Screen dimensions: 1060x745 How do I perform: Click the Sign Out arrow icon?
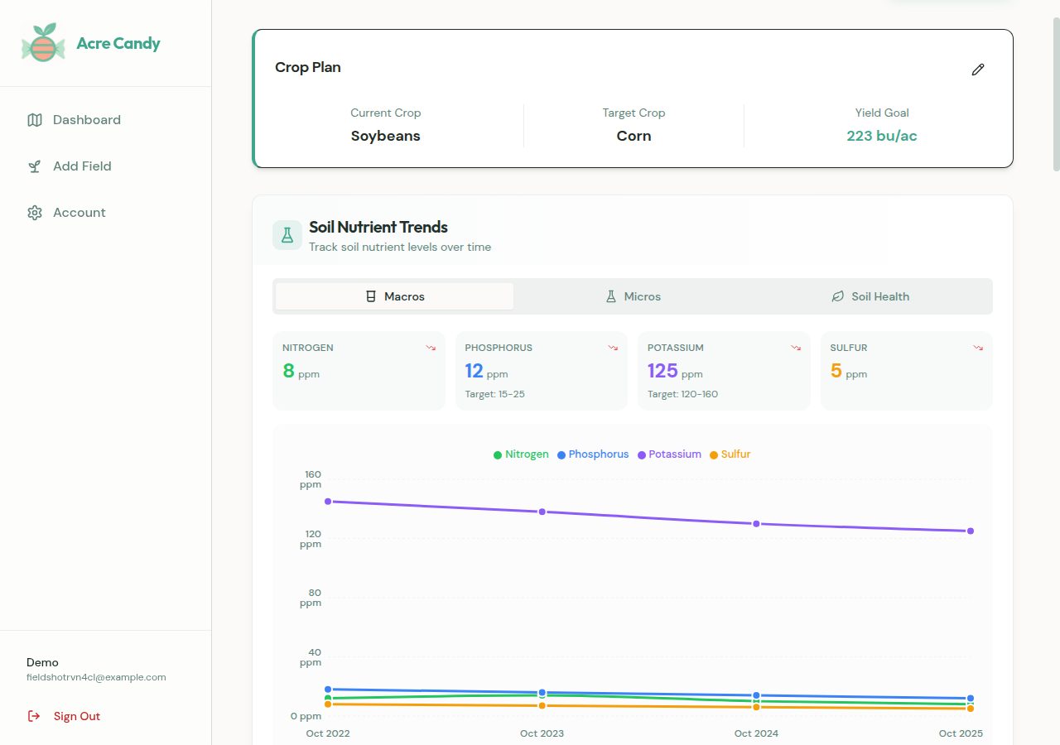click(34, 716)
